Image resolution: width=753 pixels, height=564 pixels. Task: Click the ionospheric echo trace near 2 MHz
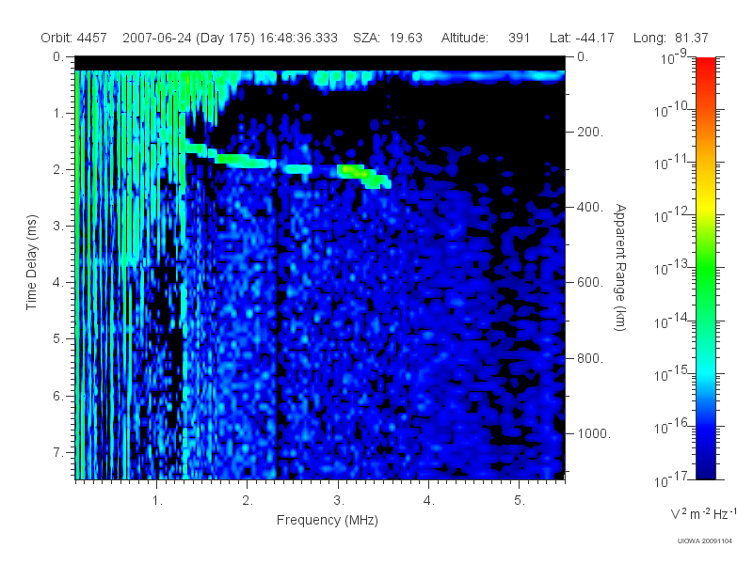248,162
